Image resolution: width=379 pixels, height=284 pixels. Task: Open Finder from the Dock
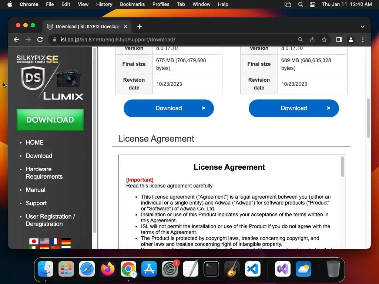(46, 269)
